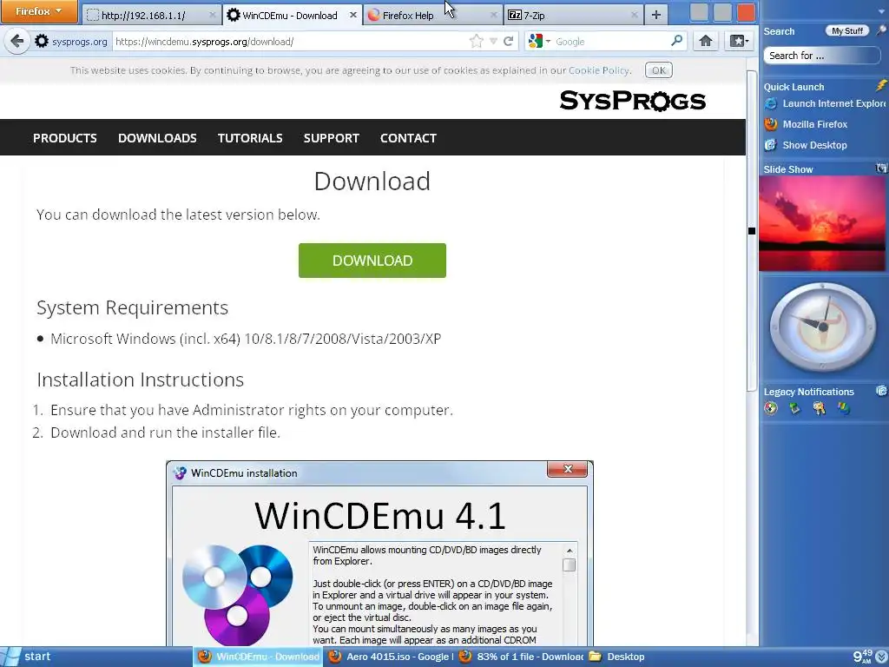Switch to the http://192.168.1.1/ tab
This screenshot has width=889, height=667.
151,16
